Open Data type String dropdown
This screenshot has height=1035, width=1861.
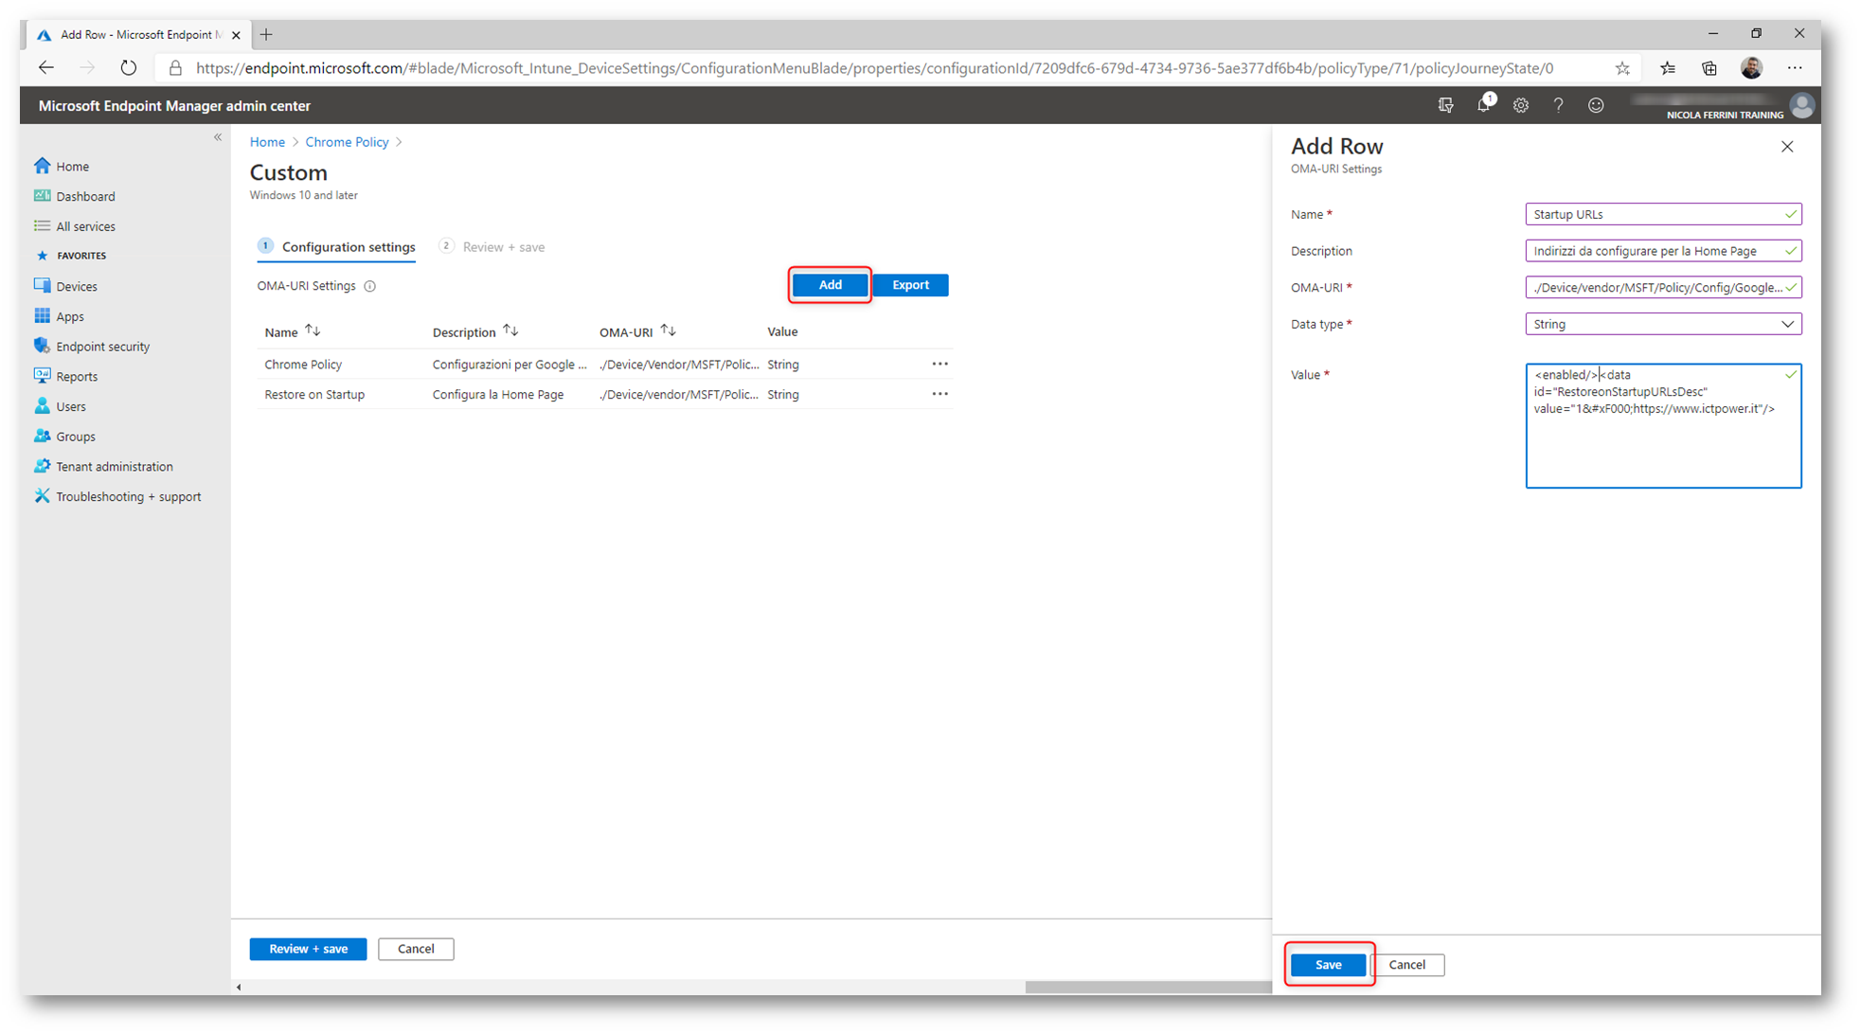pyautogui.click(x=1663, y=324)
